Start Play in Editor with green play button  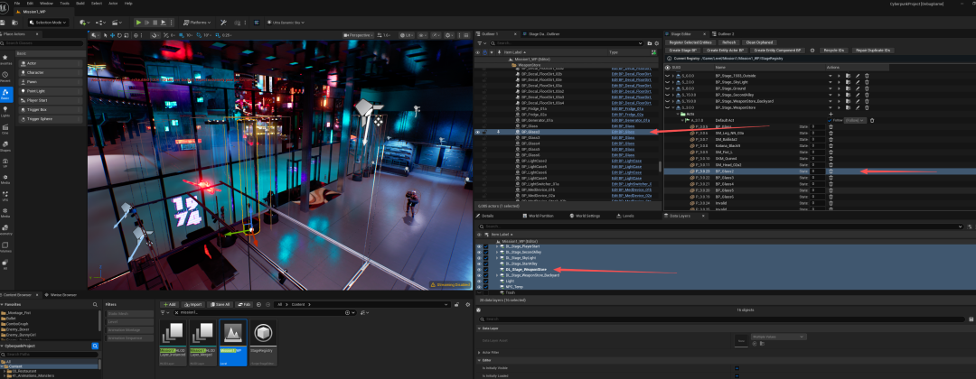click(138, 23)
